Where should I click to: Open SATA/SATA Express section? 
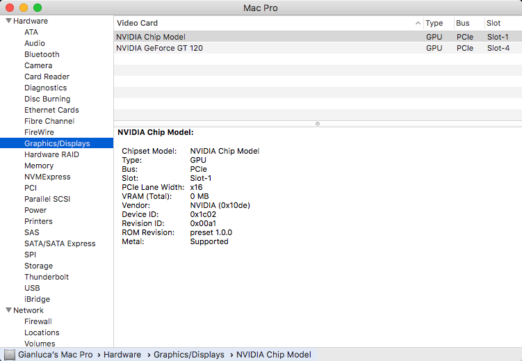tap(60, 243)
